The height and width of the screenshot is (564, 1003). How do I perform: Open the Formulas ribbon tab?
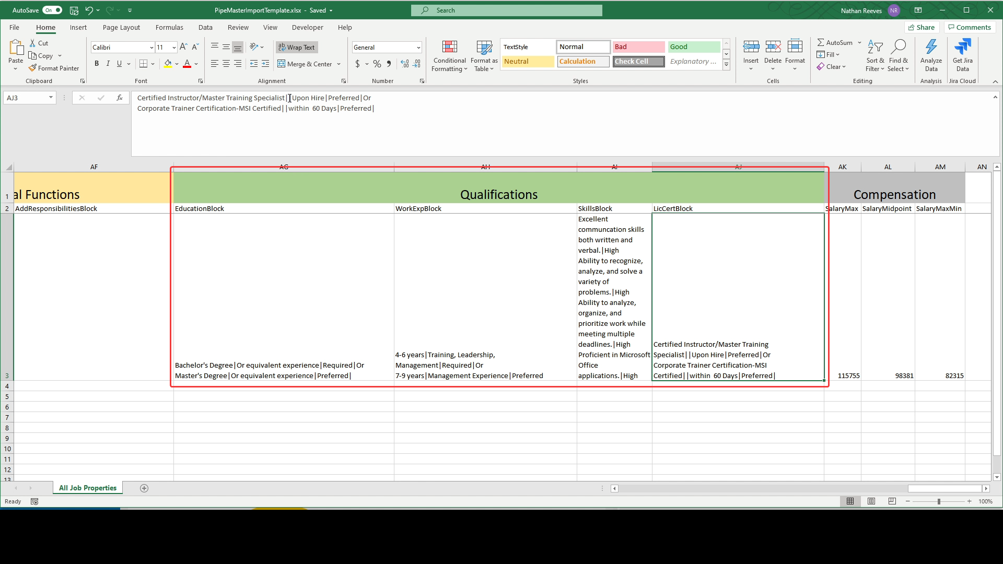(169, 28)
